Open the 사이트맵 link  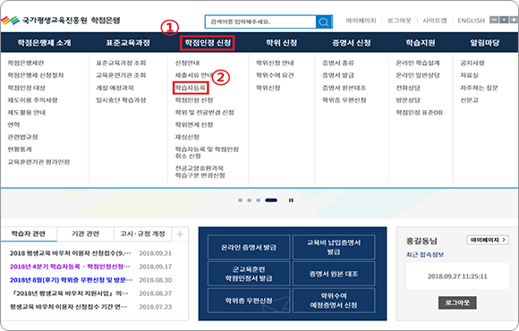click(x=435, y=21)
